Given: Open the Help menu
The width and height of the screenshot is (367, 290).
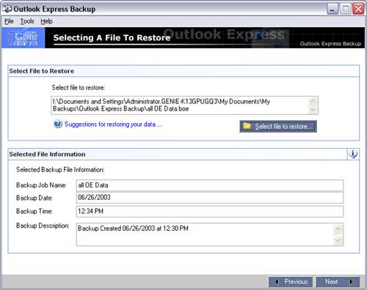Looking at the screenshot, I should 46,21.
